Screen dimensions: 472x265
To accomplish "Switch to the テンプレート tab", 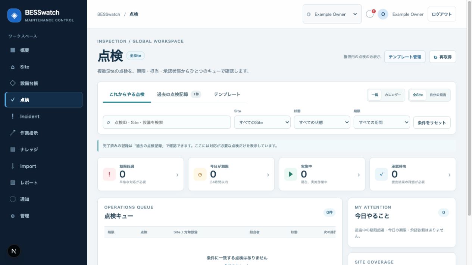I will 227,95.
